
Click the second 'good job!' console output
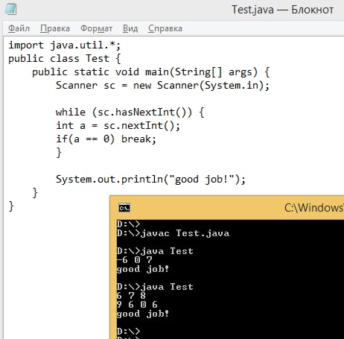143,314
